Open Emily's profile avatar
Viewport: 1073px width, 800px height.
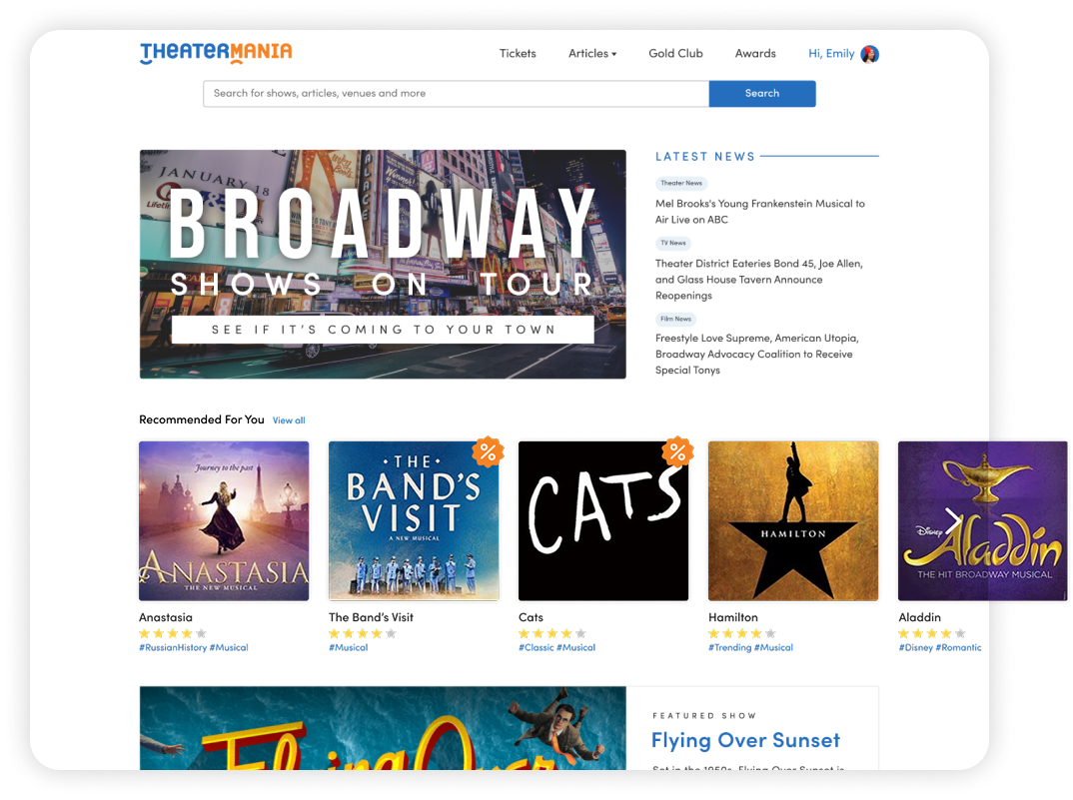(870, 53)
